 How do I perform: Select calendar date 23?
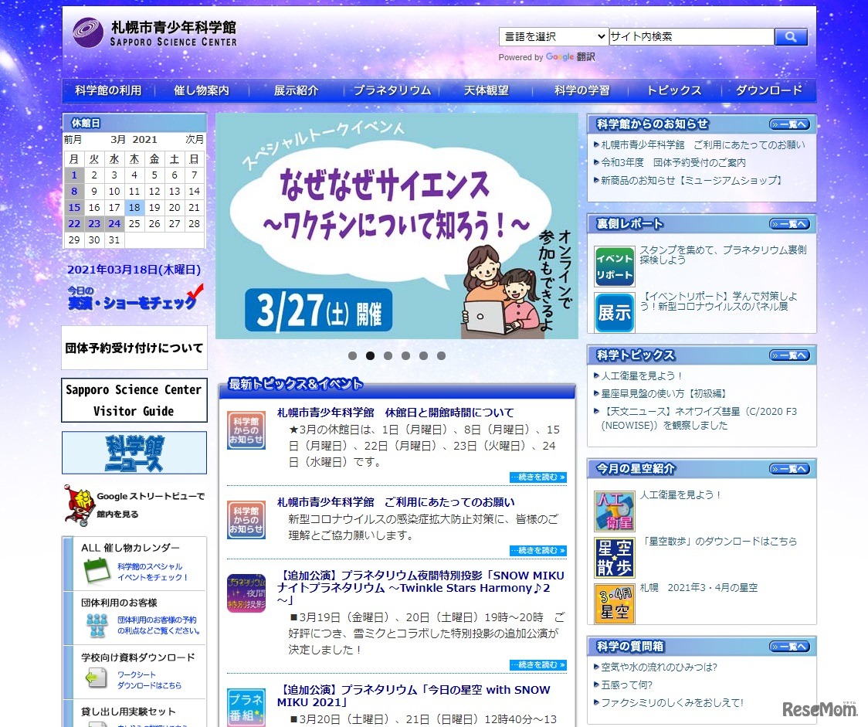pos(94,224)
